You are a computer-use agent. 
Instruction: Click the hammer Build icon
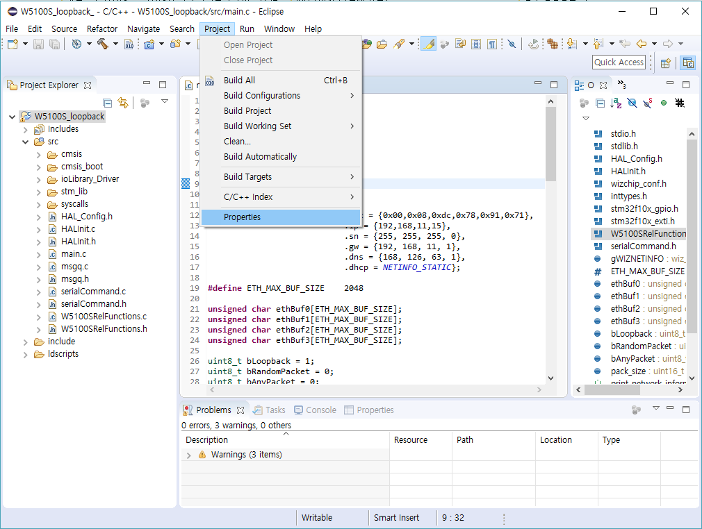pos(103,44)
